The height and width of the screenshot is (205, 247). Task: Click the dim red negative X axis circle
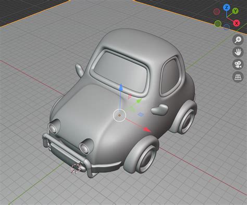[x=216, y=11]
